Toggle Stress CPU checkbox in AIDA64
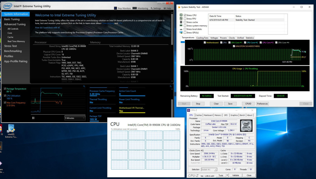This screenshot has width=316, height=179. click(185, 15)
